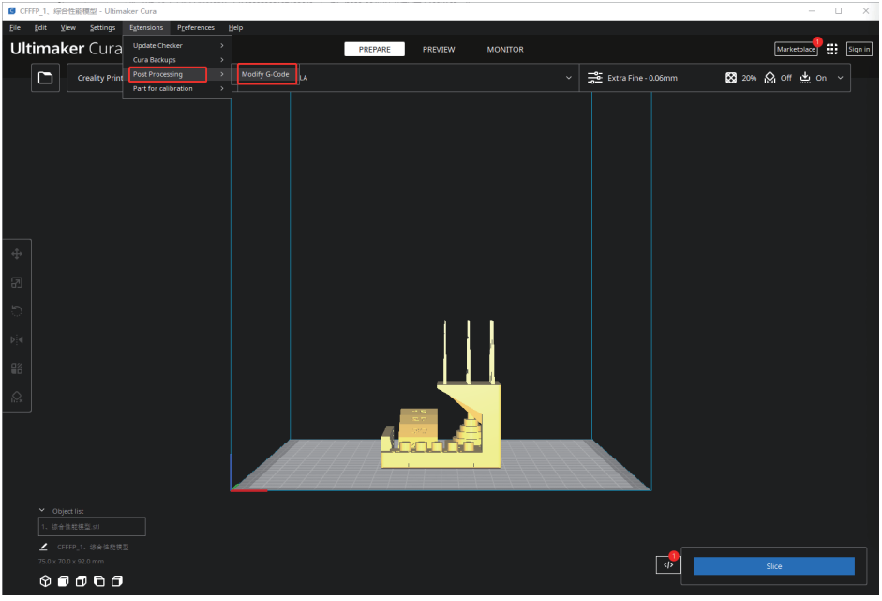882x601 pixels.
Task: Click the Open File folder icon
Action: pos(45,79)
